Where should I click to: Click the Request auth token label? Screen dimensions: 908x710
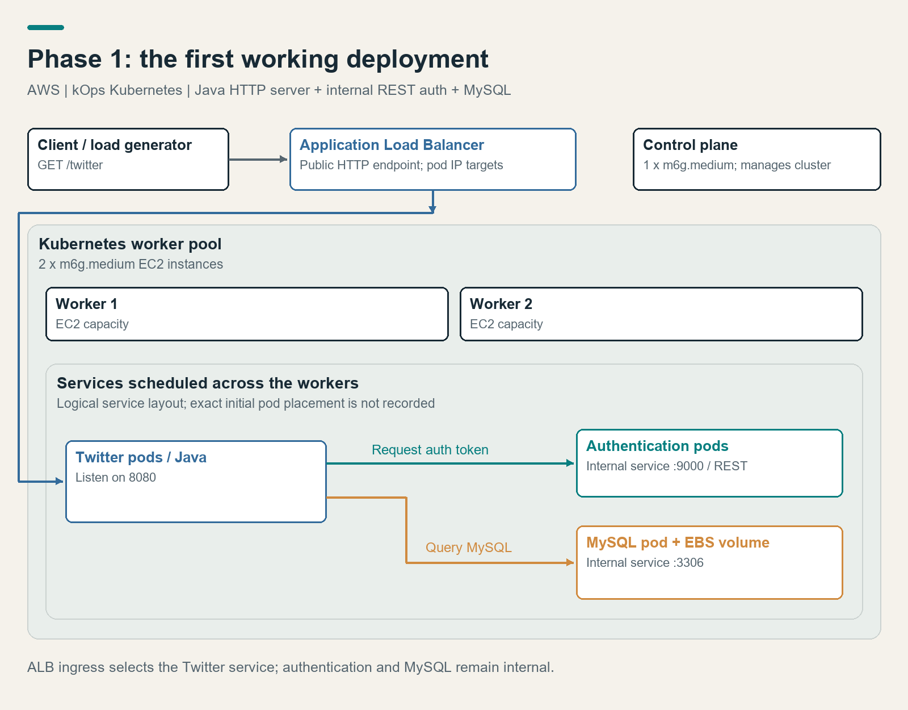point(430,450)
